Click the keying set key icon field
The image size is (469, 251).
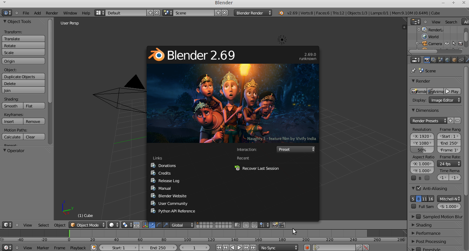[334, 248]
